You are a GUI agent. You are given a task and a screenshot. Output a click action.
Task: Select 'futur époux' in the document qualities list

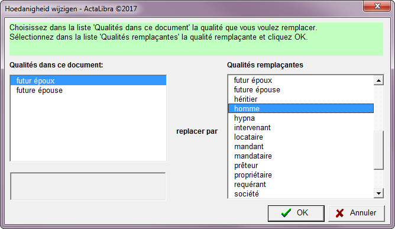coord(89,80)
